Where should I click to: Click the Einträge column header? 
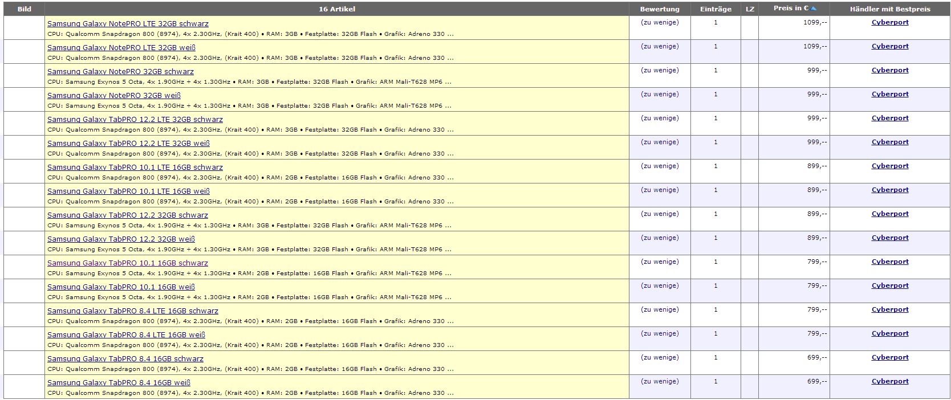(716, 9)
